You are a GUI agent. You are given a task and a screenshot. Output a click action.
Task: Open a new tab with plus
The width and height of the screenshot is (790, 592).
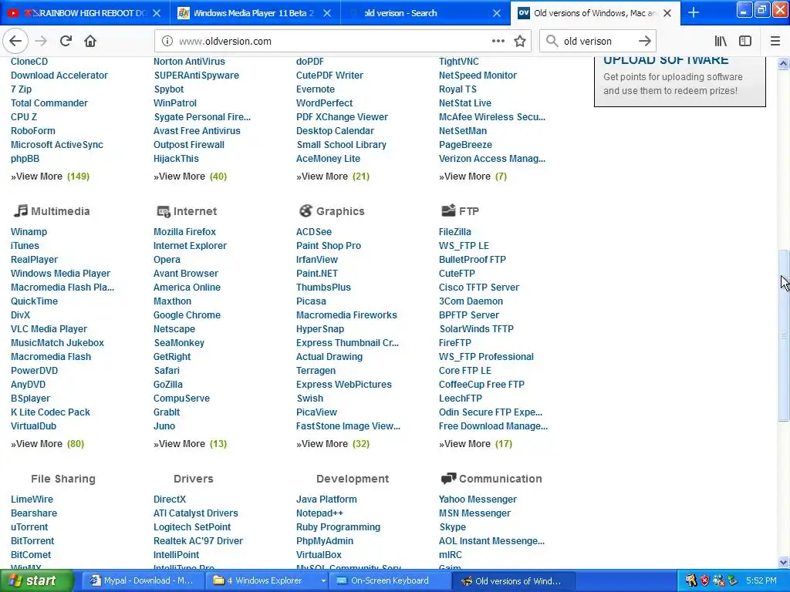tap(694, 12)
